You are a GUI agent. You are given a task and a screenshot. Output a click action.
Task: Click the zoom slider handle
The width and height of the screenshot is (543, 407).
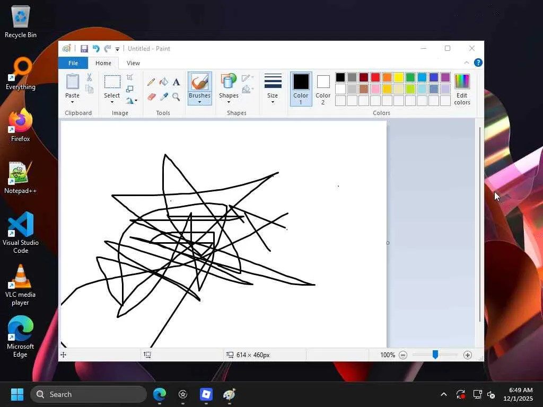pyautogui.click(x=435, y=355)
